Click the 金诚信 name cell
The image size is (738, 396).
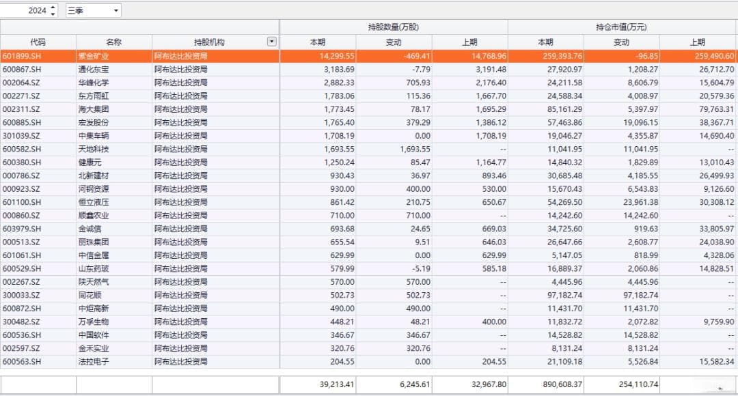[x=114, y=229]
